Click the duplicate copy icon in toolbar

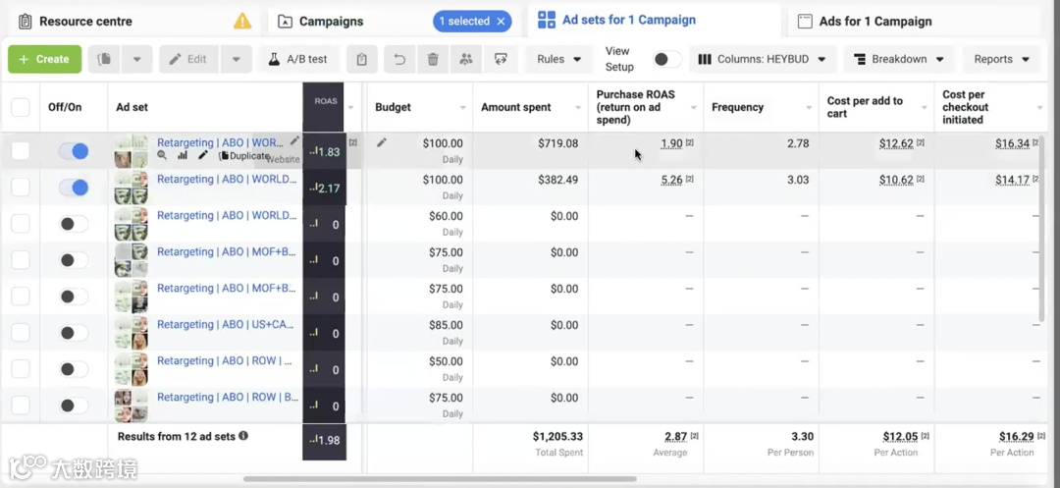click(x=105, y=59)
